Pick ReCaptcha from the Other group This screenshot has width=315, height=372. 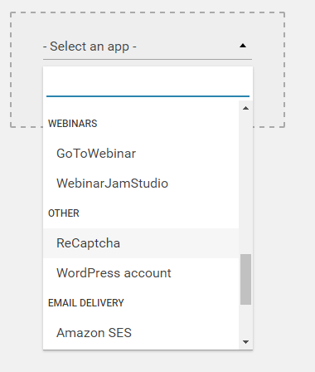click(x=141, y=243)
